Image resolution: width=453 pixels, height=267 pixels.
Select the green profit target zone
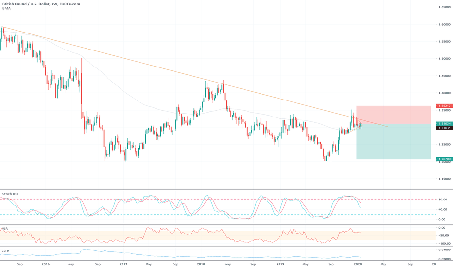click(x=393, y=142)
